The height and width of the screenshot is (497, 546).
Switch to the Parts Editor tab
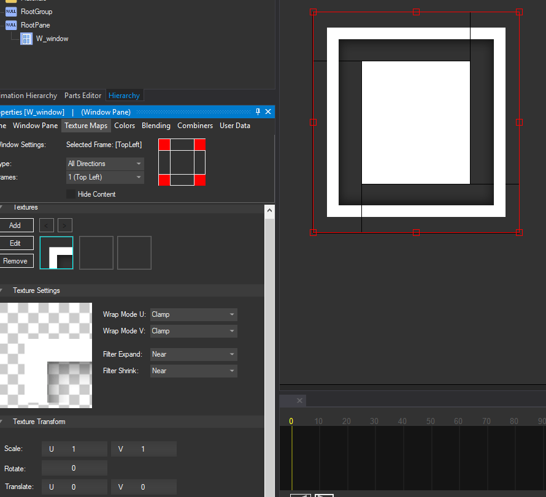click(83, 96)
